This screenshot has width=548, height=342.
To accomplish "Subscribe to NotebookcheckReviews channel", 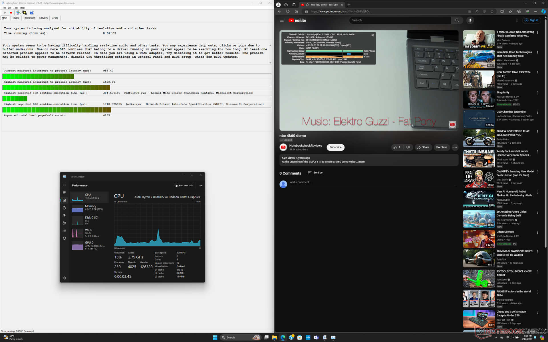I will coord(335,147).
